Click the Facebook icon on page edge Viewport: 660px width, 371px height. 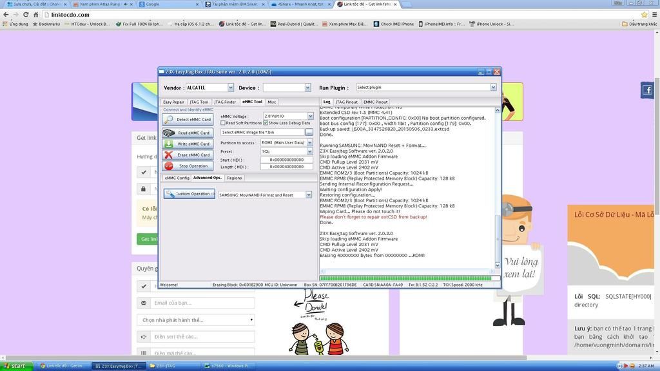pos(647,90)
